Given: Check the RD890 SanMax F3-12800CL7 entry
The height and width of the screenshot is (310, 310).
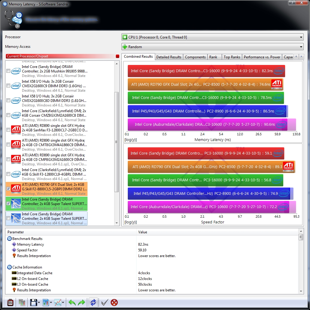Looking at the screenshot, I should (8, 130).
